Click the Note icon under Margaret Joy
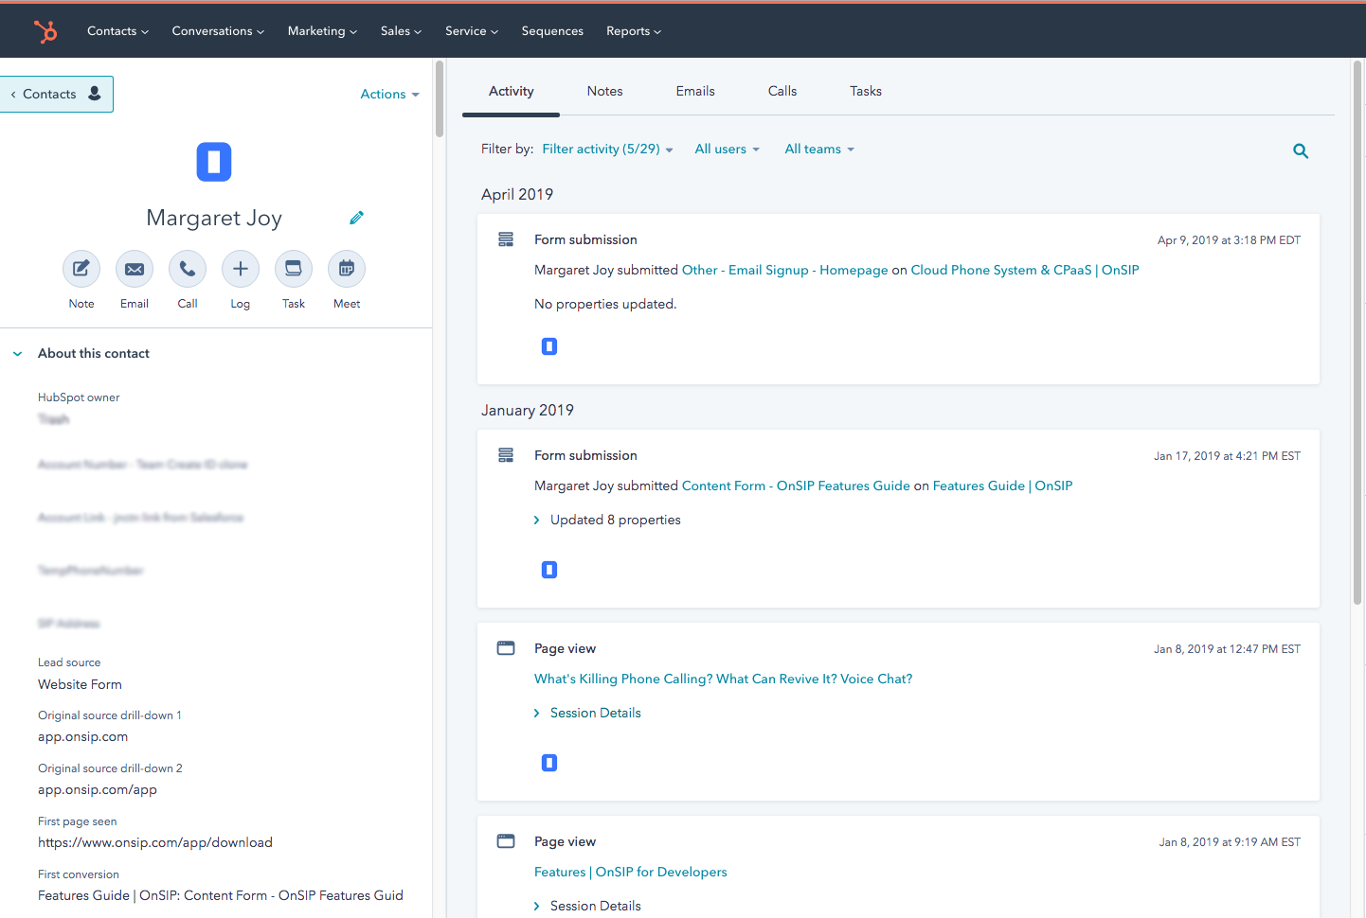The image size is (1366, 918). tap(81, 270)
